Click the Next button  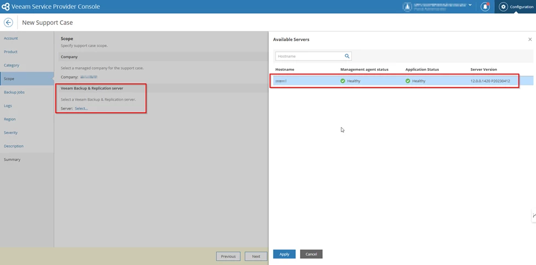(x=256, y=256)
